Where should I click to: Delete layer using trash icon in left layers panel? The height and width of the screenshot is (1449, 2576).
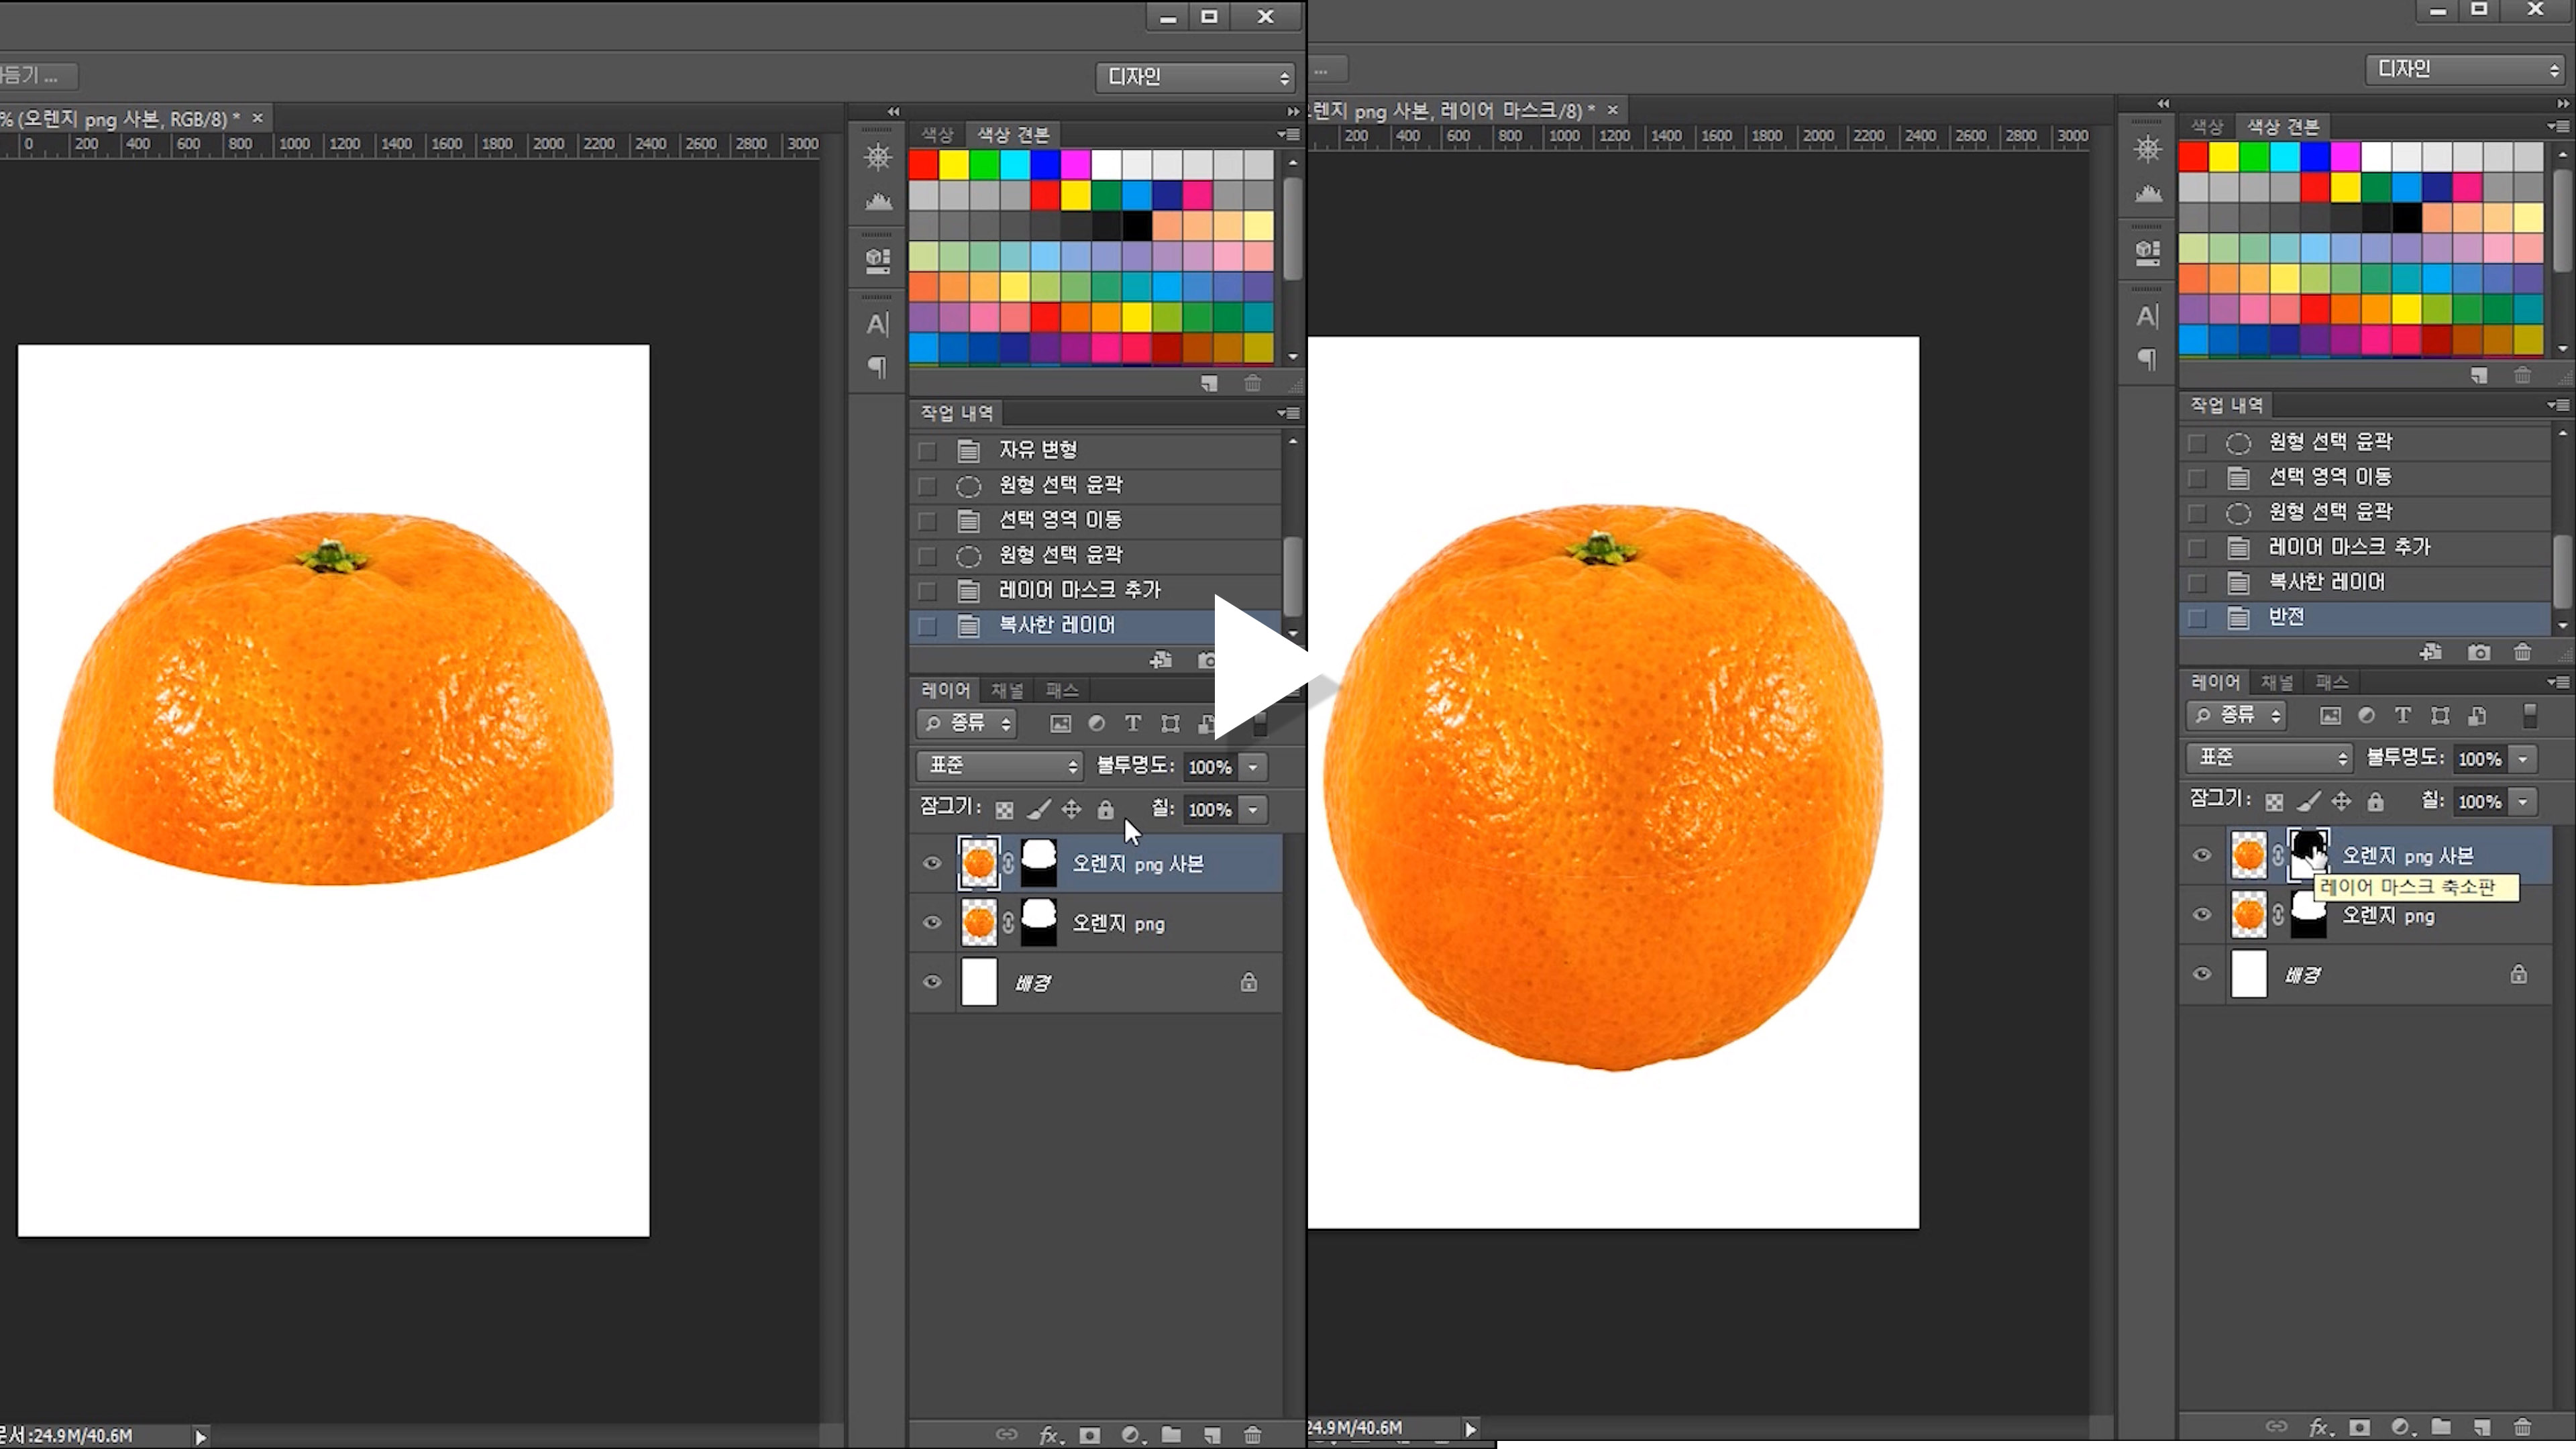pyautogui.click(x=1252, y=1435)
